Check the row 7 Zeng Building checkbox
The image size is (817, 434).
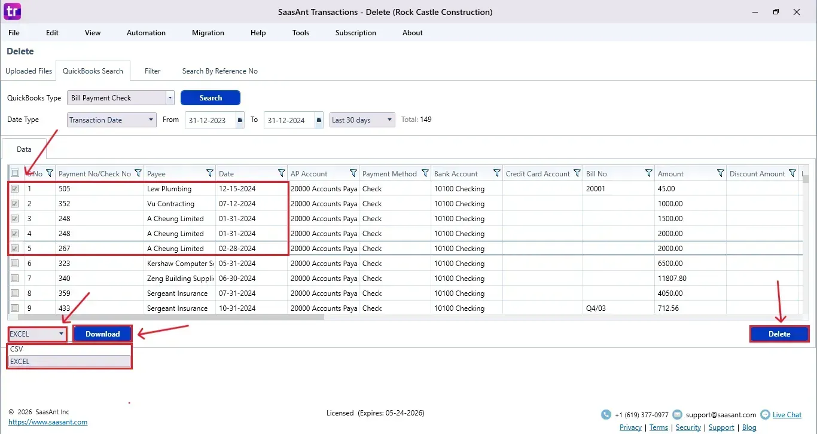coord(15,279)
